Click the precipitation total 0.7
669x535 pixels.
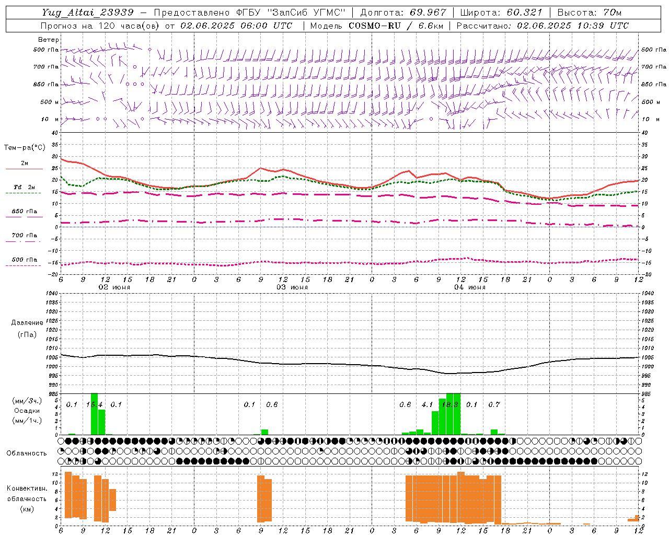click(494, 404)
